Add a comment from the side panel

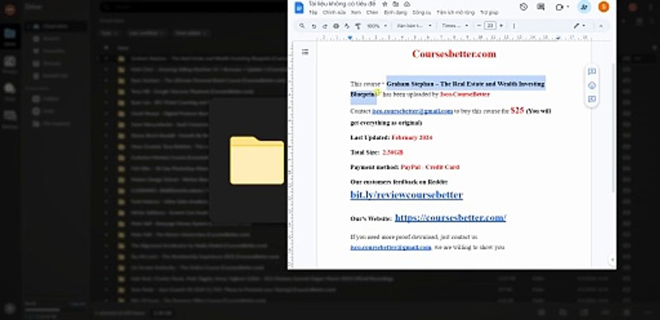592,72
